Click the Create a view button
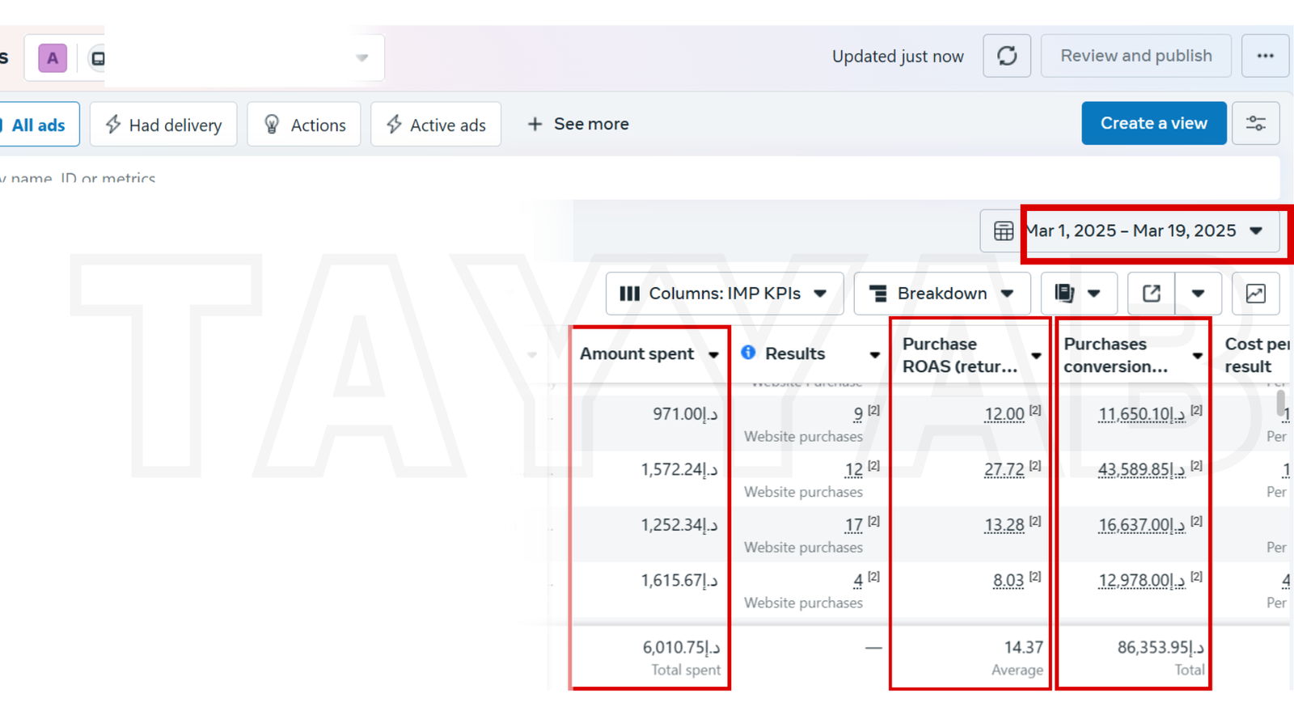 (1153, 124)
